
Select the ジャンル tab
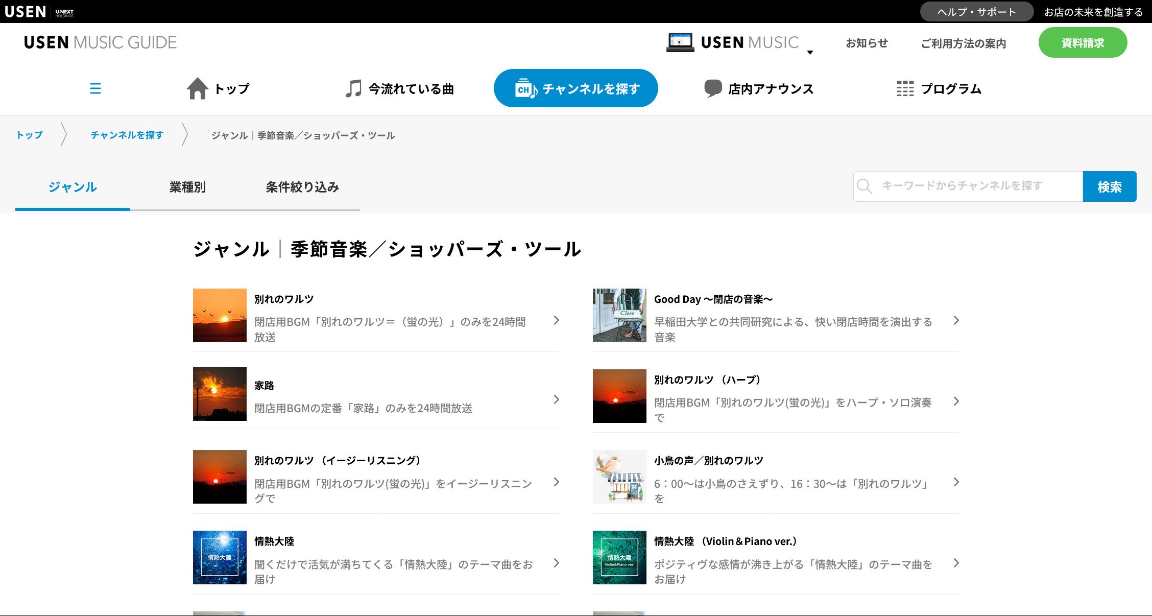pyautogui.click(x=73, y=187)
